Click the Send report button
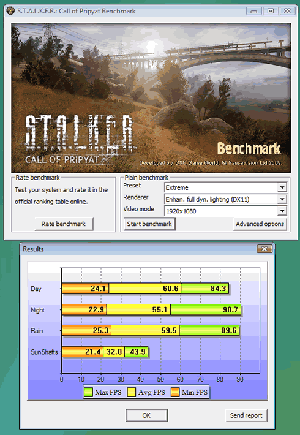Image resolution: width=300 pixels, height=435 pixels. coord(246,415)
